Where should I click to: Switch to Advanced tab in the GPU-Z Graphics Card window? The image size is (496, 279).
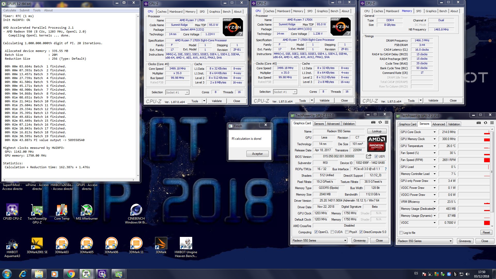[x=333, y=124]
